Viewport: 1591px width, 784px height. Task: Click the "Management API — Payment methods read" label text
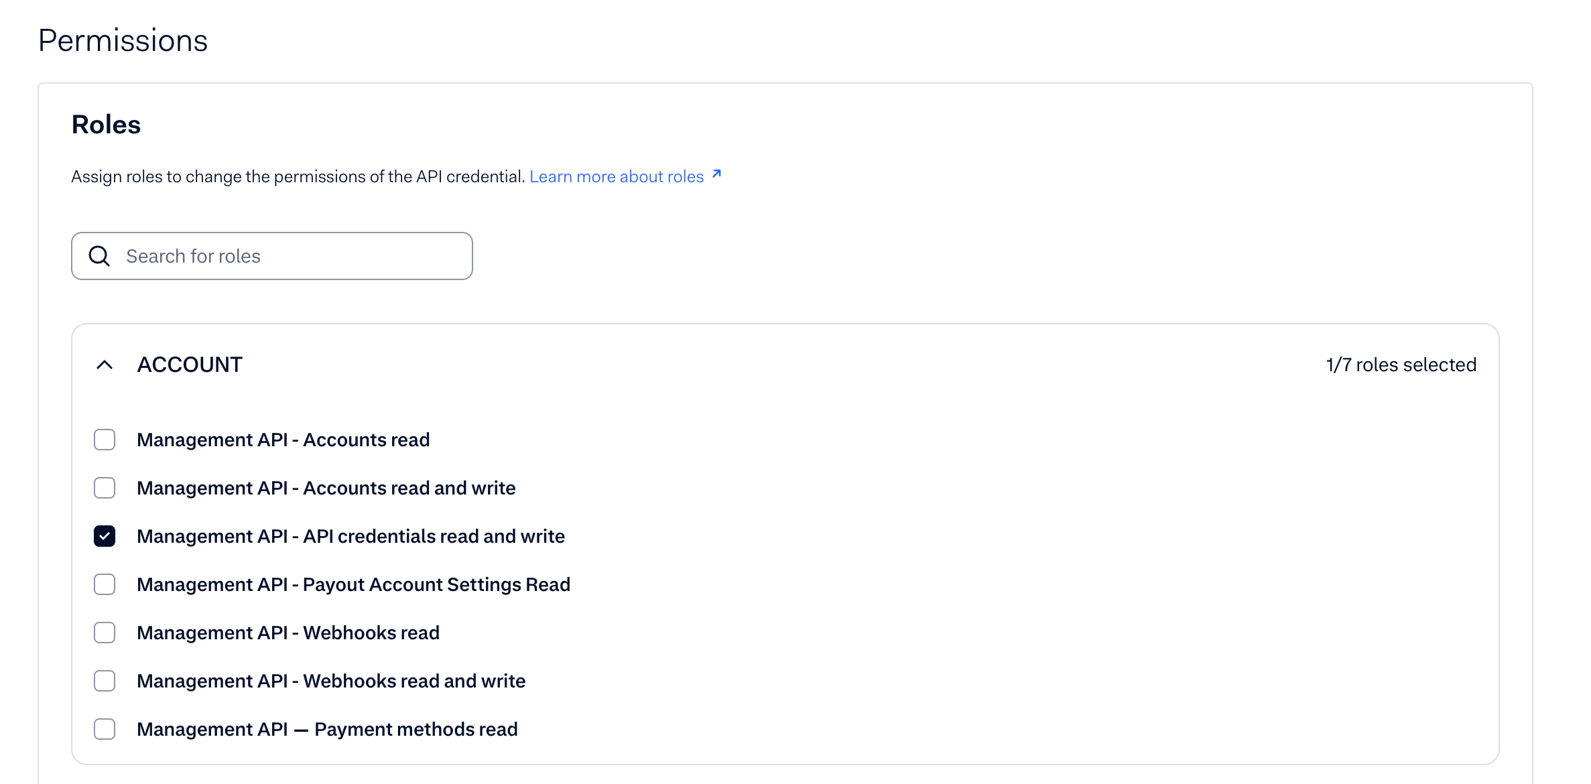click(327, 729)
